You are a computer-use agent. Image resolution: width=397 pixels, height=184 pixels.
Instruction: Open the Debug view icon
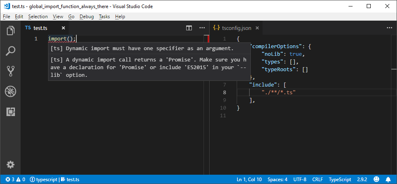pos(11,91)
